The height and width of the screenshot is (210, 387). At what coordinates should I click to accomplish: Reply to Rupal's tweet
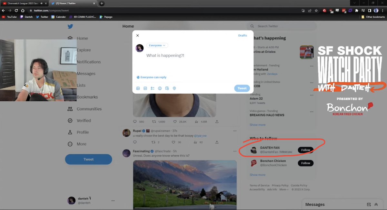coord(135,142)
